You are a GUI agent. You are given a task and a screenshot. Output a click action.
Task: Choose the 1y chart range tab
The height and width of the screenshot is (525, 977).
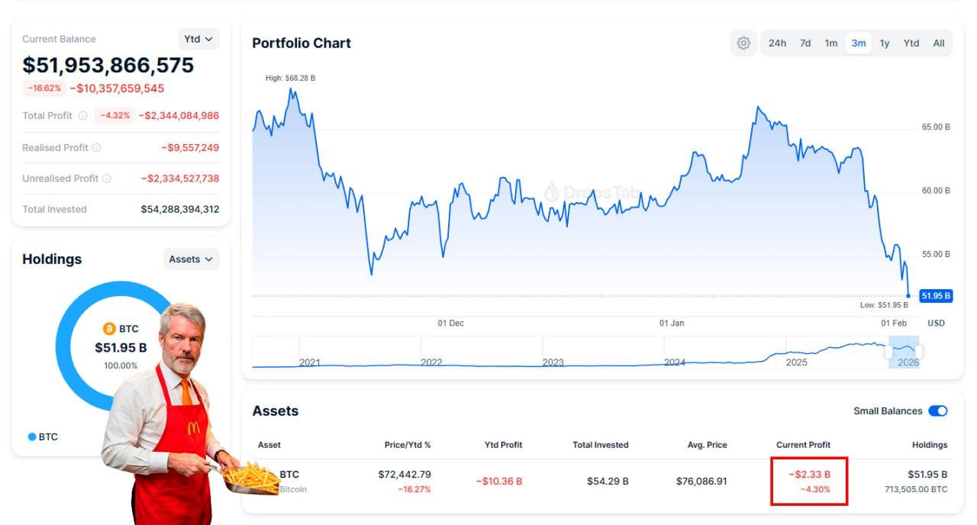click(885, 43)
